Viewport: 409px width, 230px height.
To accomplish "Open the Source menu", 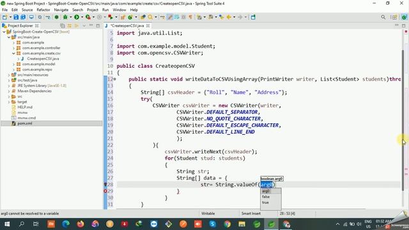I will (x=27, y=10).
